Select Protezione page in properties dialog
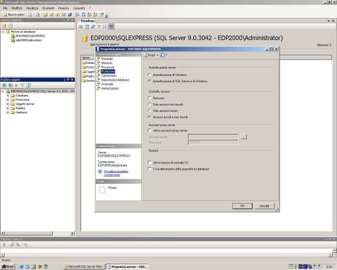 click(x=108, y=72)
